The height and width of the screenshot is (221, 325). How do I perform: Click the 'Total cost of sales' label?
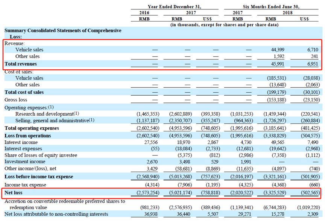click(x=24, y=92)
